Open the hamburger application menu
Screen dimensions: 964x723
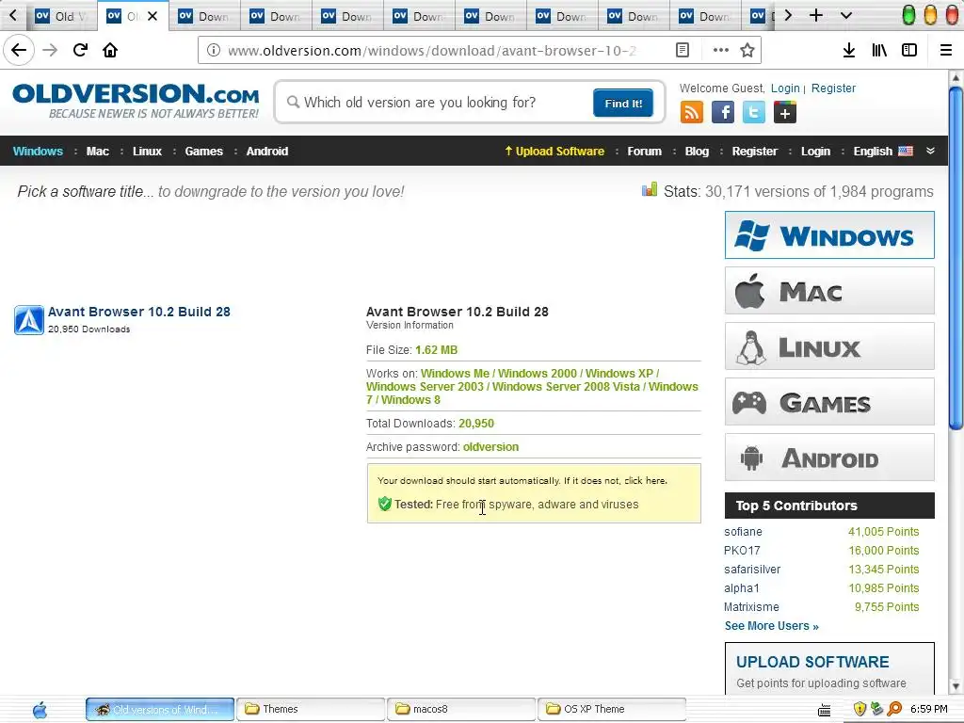[946, 50]
